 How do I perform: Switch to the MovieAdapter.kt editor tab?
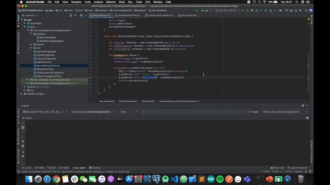coord(101,15)
